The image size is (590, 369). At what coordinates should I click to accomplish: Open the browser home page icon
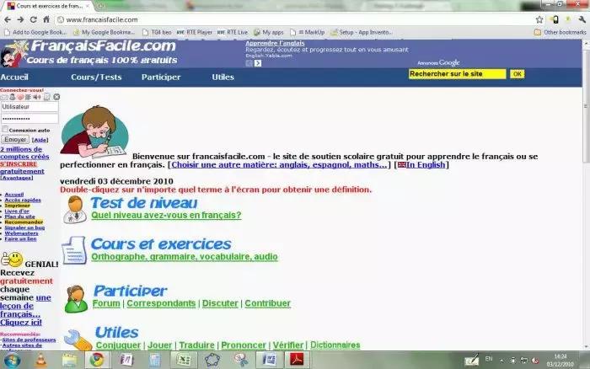tap(46, 19)
